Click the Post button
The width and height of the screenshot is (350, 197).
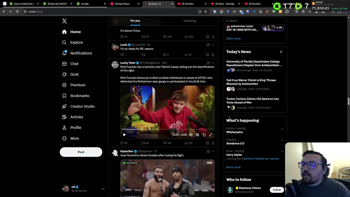click(x=81, y=152)
